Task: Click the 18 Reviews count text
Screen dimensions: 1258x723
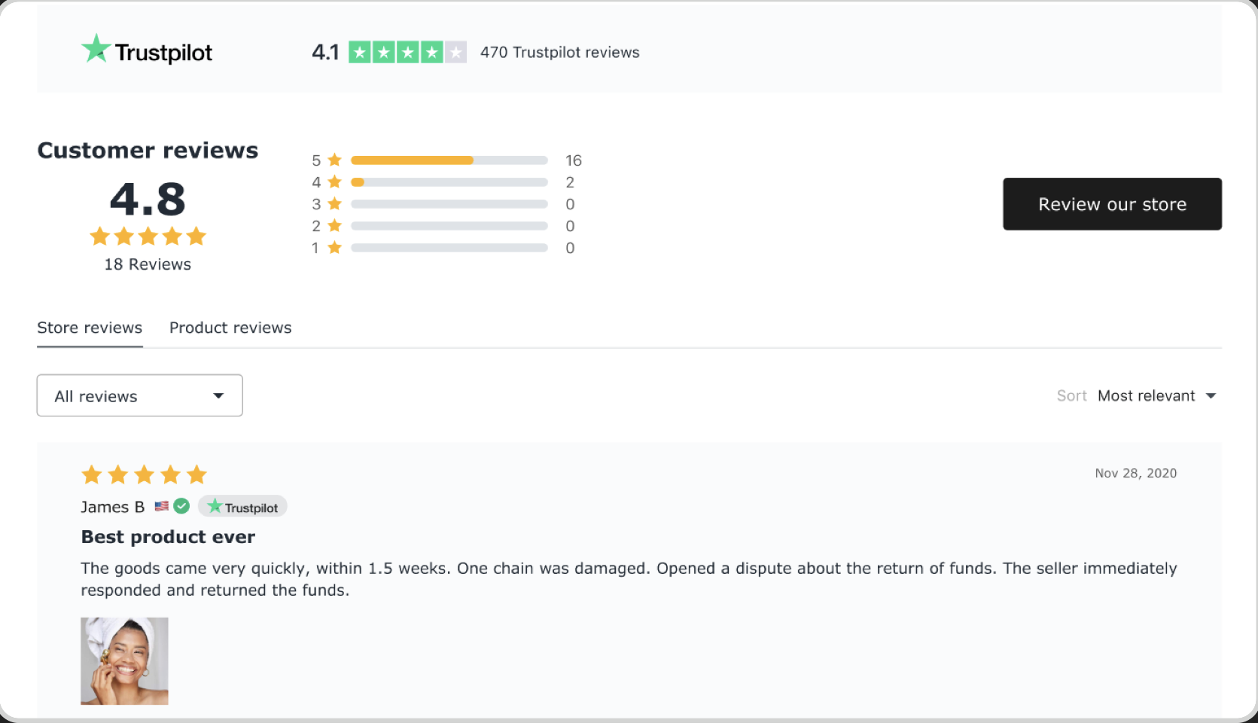Action: pos(148,264)
